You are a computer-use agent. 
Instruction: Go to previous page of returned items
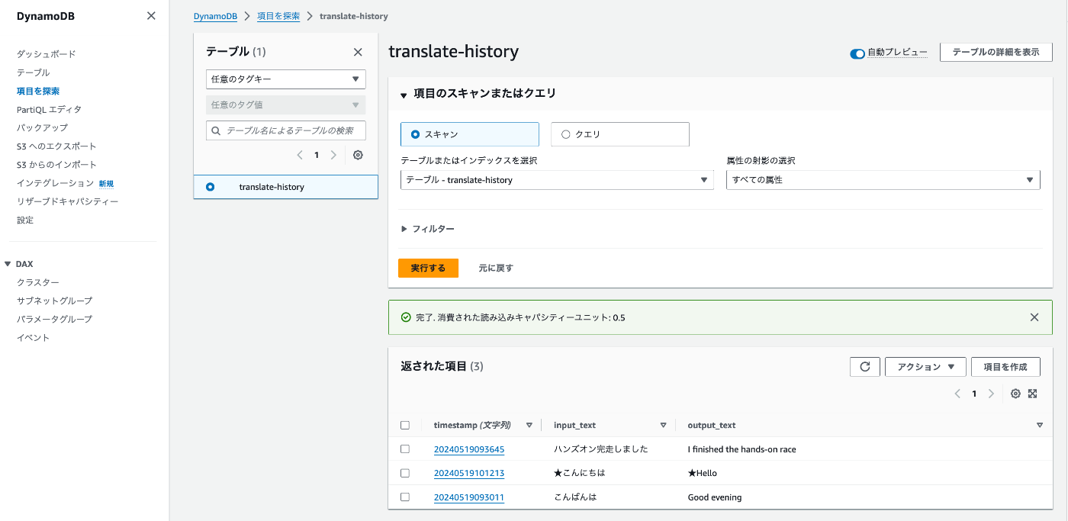pyautogui.click(x=957, y=394)
